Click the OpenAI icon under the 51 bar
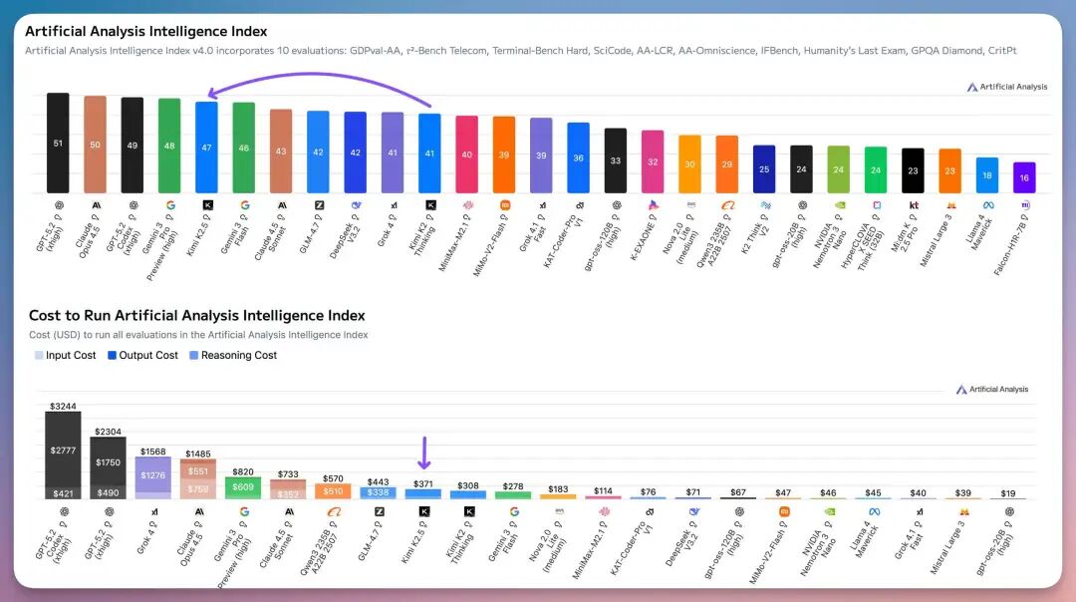This screenshot has width=1076, height=602. coord(58,204)
